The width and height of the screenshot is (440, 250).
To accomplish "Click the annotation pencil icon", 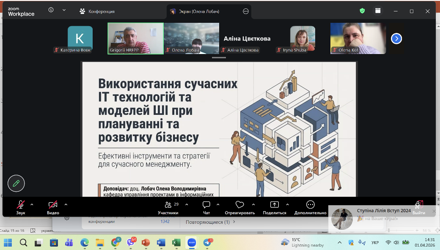I will (x=16, y=183).
